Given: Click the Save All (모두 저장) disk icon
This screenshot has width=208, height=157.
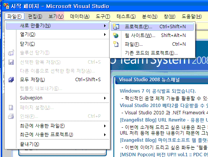Looking at the screenshot, I should click(x=11, y=80).
